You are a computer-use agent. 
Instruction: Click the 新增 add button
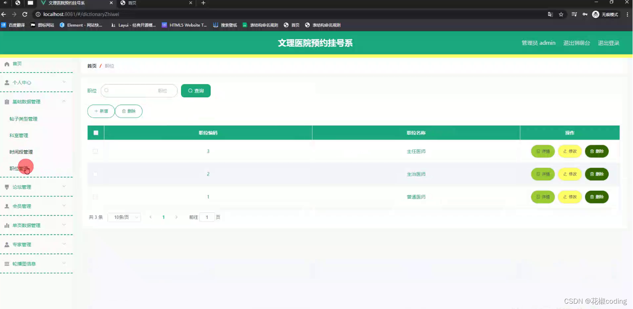coord(101,111)
